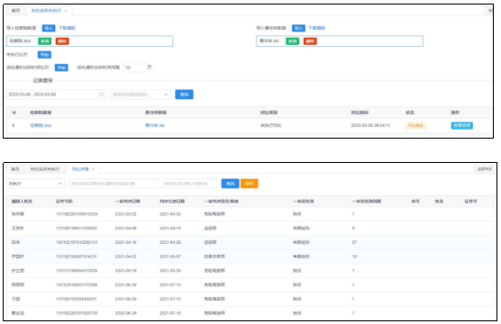Click 未执行对比 type cell in records row

pos(271,125)
